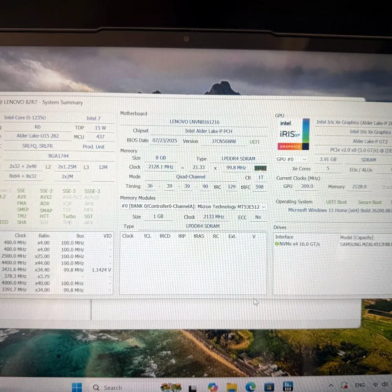Click the search highlight picture in taskbar

pyautogui.click(x=171, y=387)
